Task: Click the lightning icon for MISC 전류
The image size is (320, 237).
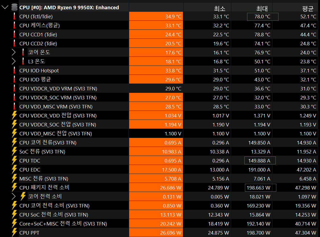Action: (x=14, y=178)
